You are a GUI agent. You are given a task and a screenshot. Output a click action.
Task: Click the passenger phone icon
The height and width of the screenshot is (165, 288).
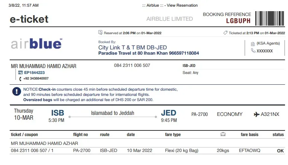[20, 79]
